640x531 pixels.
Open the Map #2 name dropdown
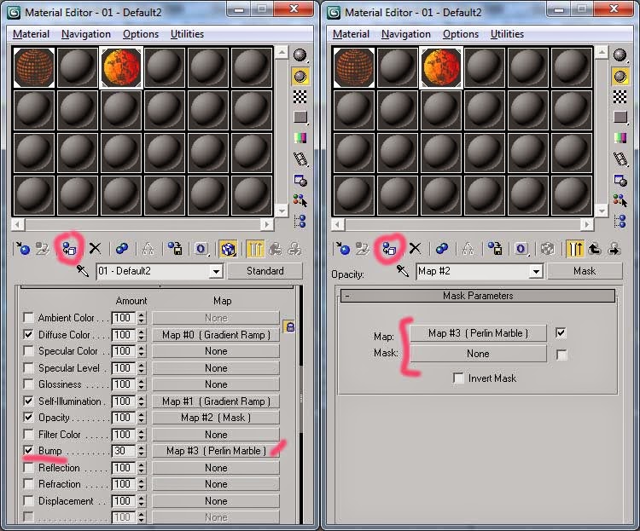pos(536,271)
